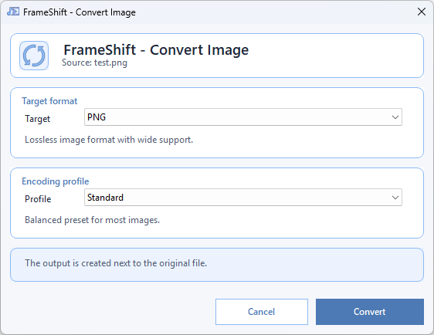This screenshot has height=335, width=434.
Task: Start conversion with the Convert button
Action: tap(369, 312)
